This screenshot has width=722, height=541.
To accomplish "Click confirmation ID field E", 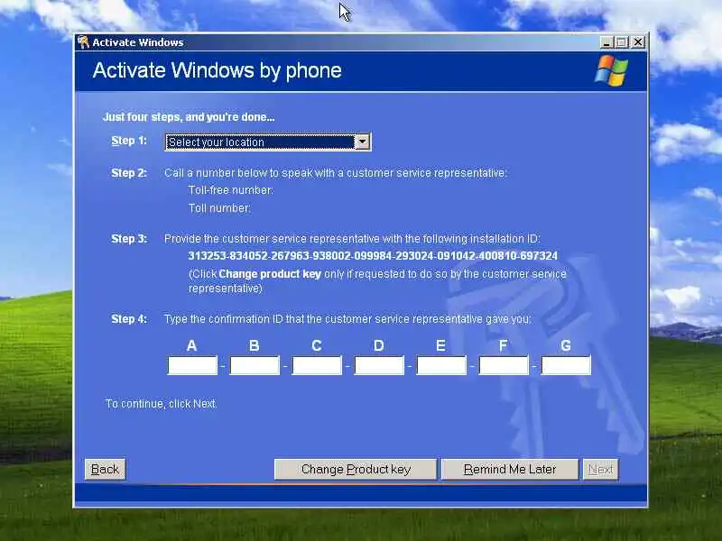I will [441, 365].
